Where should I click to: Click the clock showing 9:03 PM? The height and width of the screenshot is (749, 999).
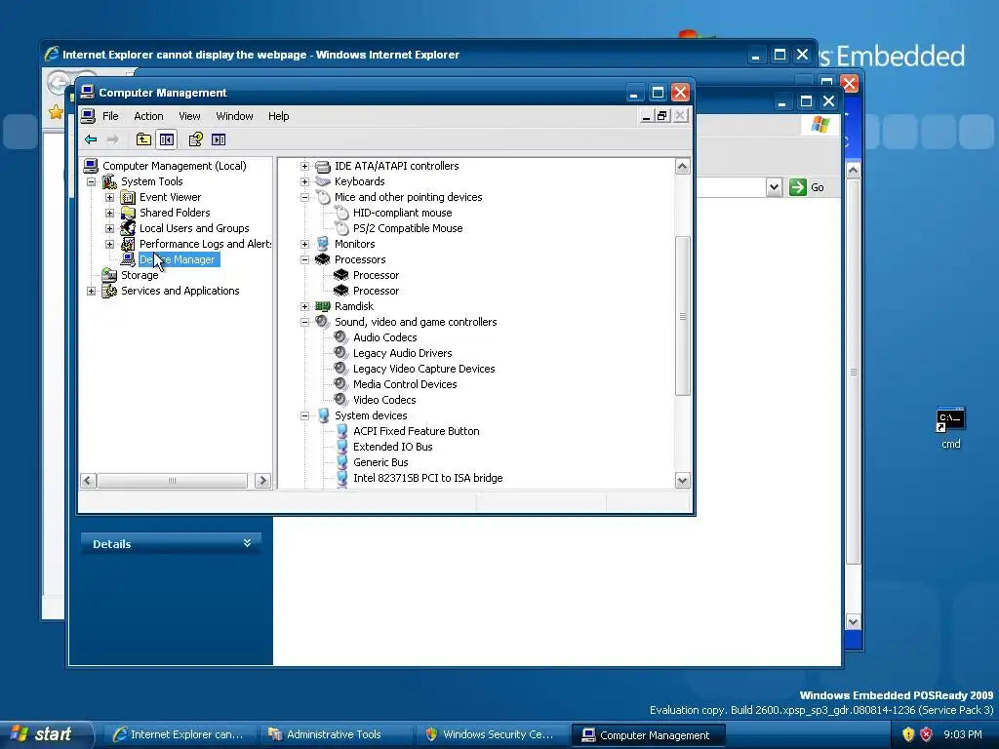click(962, 734)
